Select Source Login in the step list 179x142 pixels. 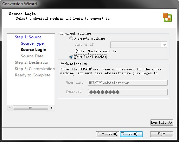(34, 50)
